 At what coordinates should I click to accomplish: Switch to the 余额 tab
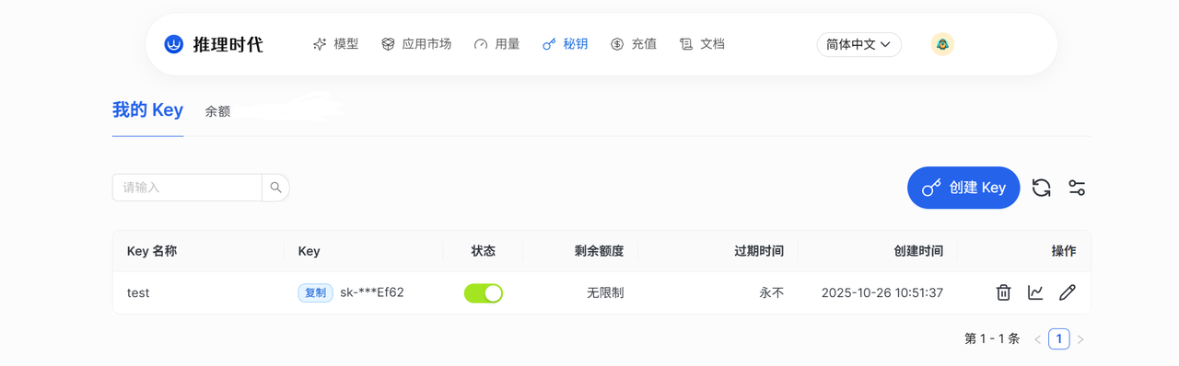pyautogui.click(x=217, y=111)
